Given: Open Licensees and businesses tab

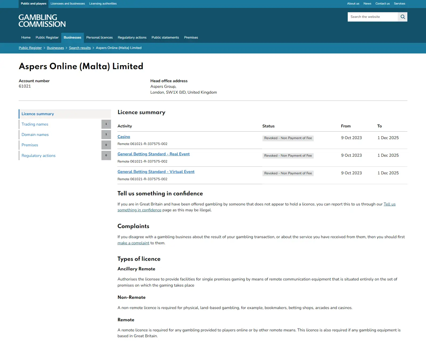Looking at the screenshot, I should [x=68, y=4].
